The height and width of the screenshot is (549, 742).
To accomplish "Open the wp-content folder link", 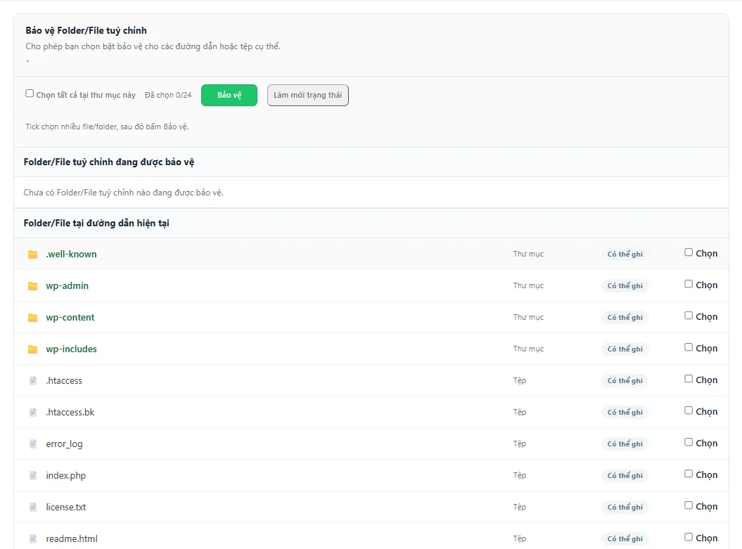I will click(x=70, y=318).
